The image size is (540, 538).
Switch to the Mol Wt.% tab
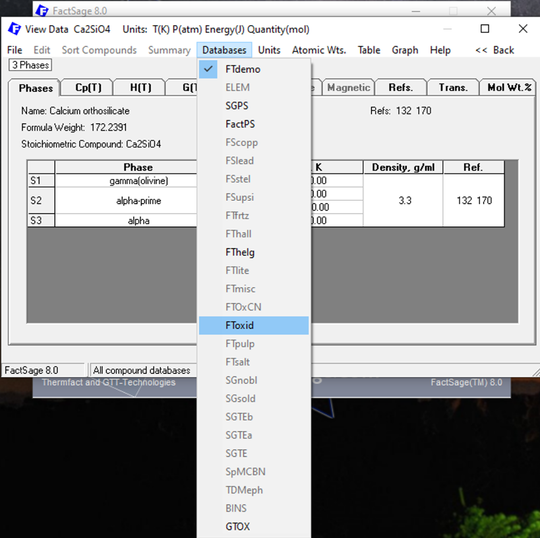pos(508,88)
